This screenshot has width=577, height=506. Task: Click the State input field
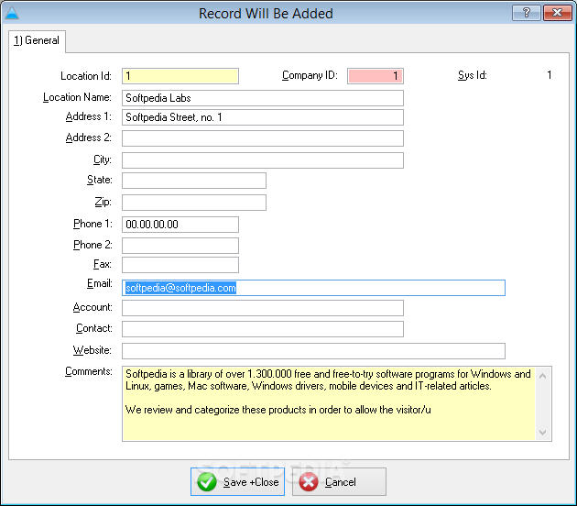pyautogui.click(x=194, y=181)
